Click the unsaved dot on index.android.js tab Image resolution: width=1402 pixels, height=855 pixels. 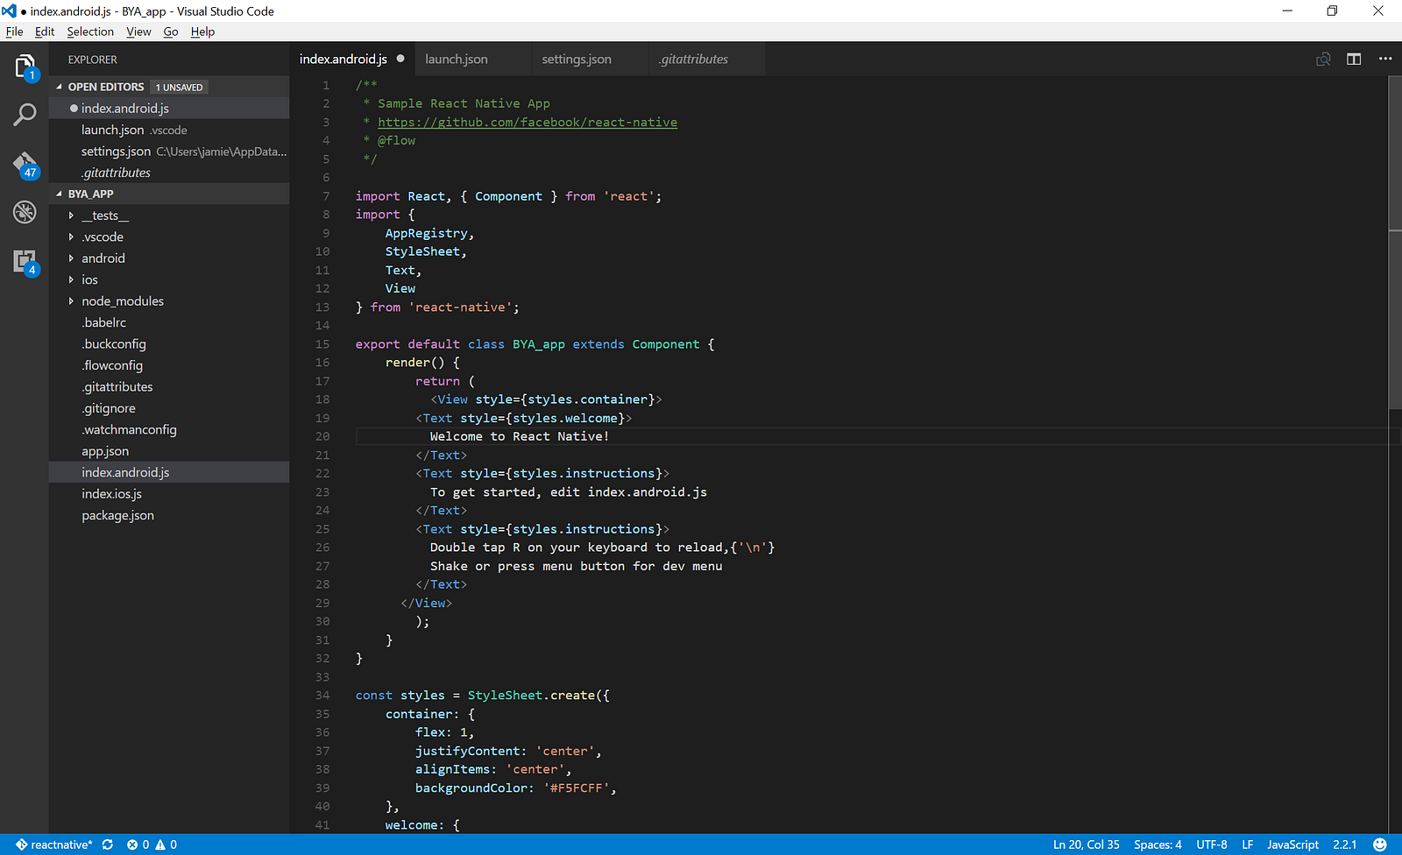(x=400, y=59)
